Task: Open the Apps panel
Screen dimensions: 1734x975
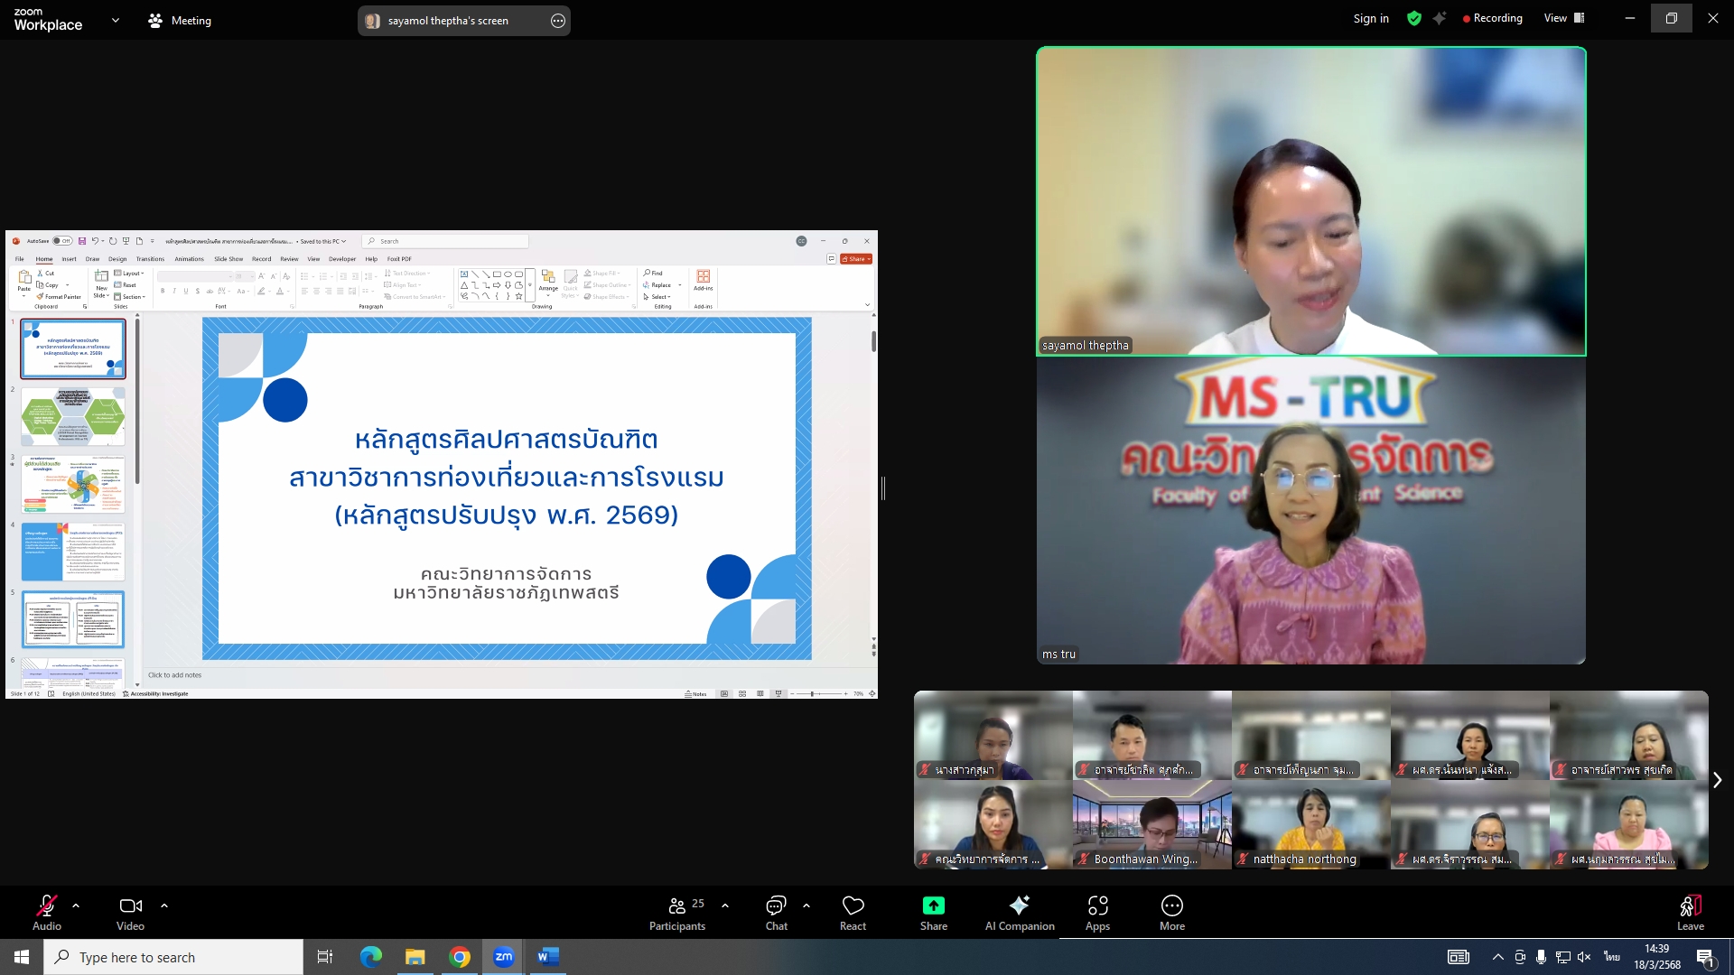Action: pyautogui.click(x=1097, y=906)
